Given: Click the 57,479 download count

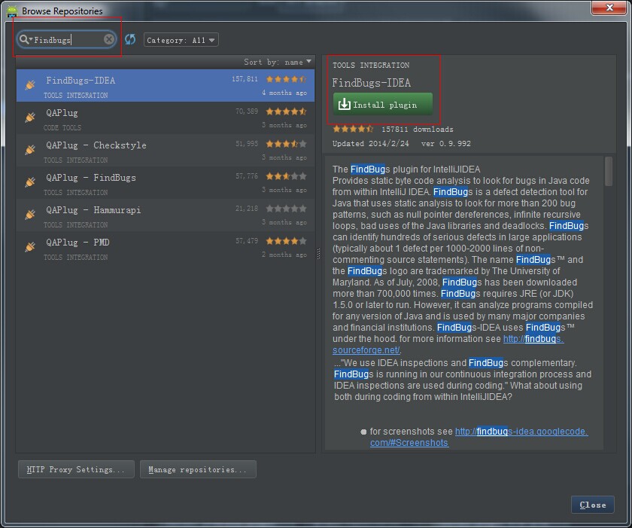Looking at the screenshot, I should (x=247, y=241).
